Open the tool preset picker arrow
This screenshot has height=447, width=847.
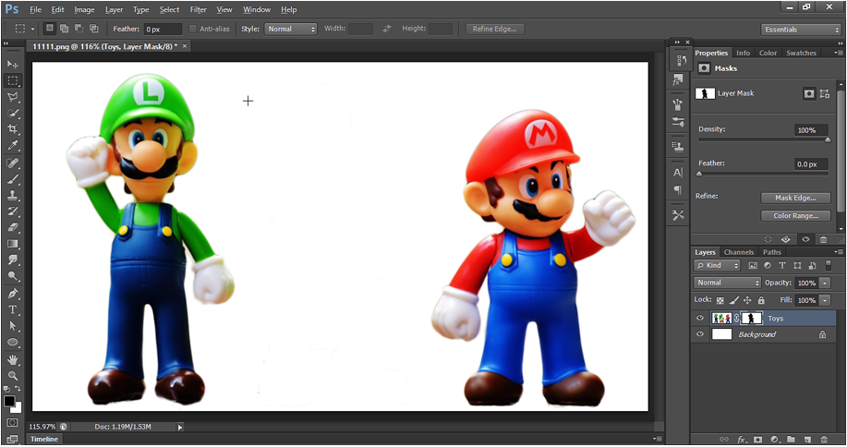tap(32, 30)
